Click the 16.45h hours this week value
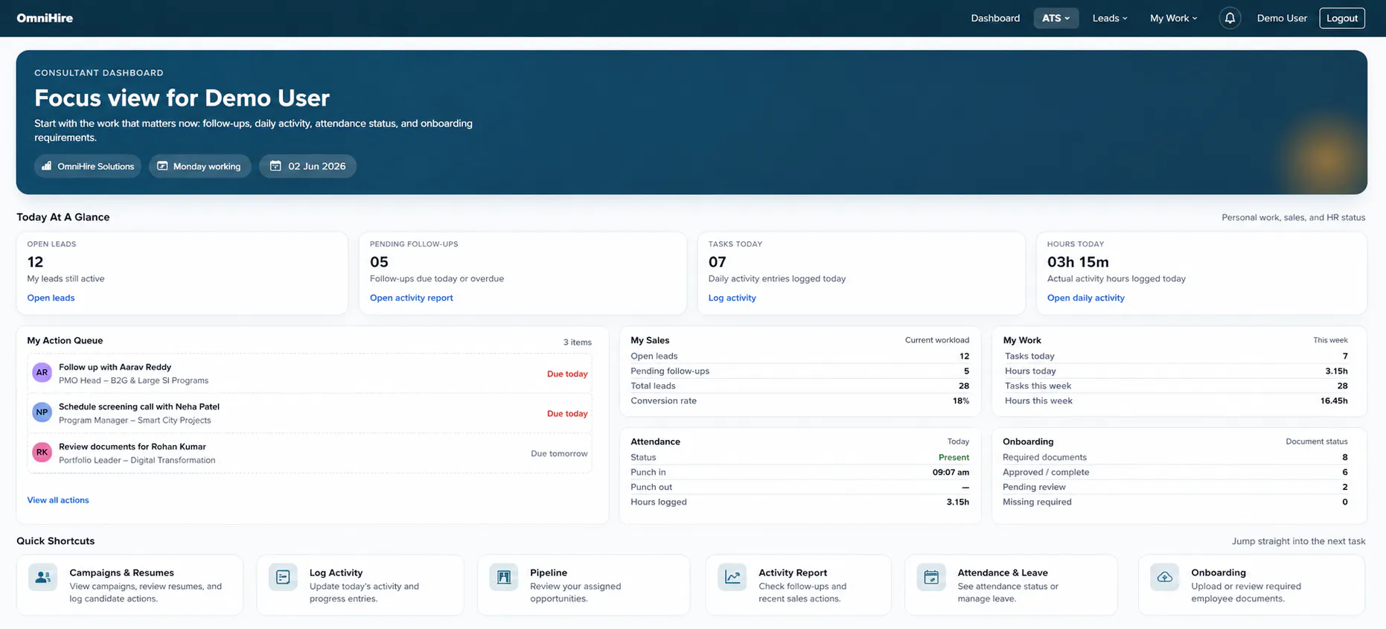This screenshot has width=1386, height=629. [1333, 400]
